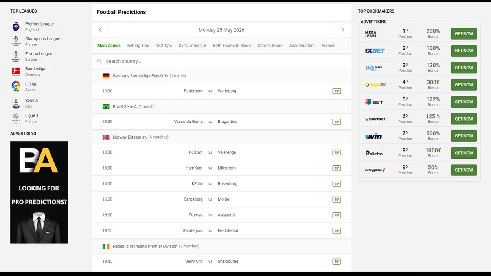
Task: Open TIP for KFUM vs Rosenborg
Action: click(337, 184)
